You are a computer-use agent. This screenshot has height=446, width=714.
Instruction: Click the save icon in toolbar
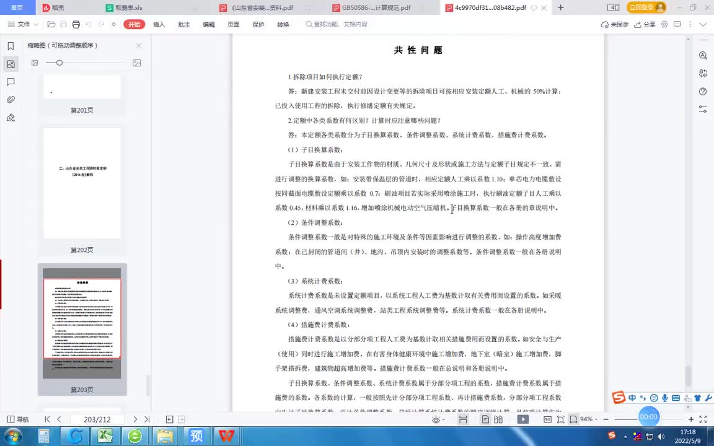pos(64,24)
